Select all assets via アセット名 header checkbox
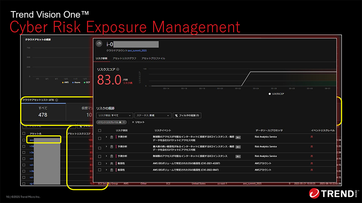This screenshot has width=362, height=203. click(x=24, y=133)
